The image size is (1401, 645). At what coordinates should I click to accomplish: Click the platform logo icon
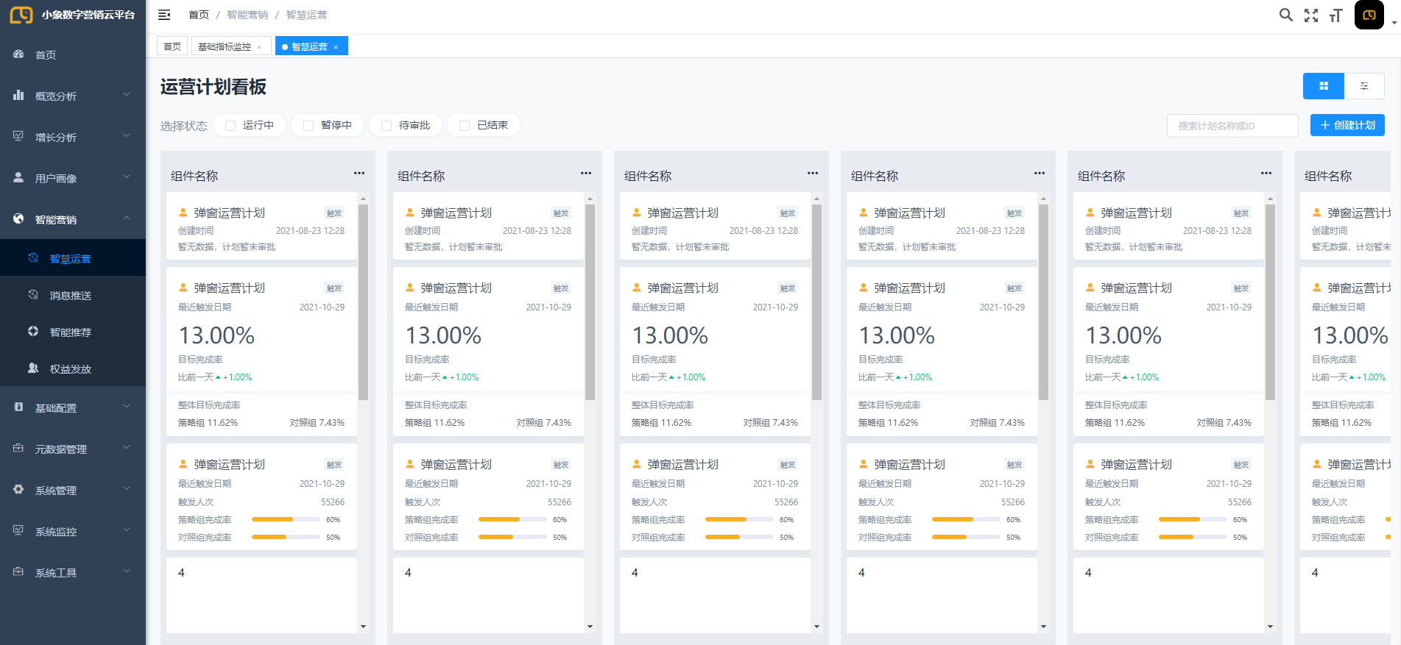coord(21,15)
